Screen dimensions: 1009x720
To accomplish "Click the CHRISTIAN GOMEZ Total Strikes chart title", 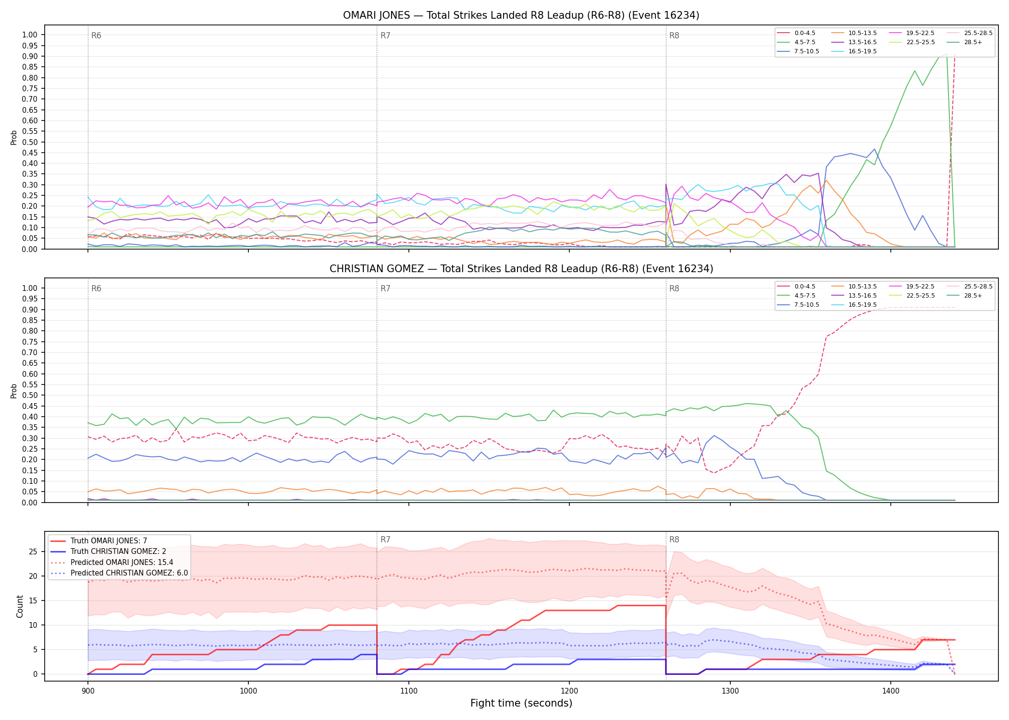I will click(x=521, y=269).
